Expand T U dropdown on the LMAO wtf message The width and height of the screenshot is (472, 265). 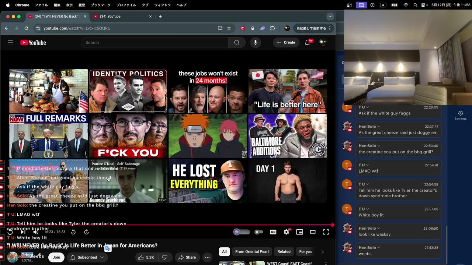[368, 165]
